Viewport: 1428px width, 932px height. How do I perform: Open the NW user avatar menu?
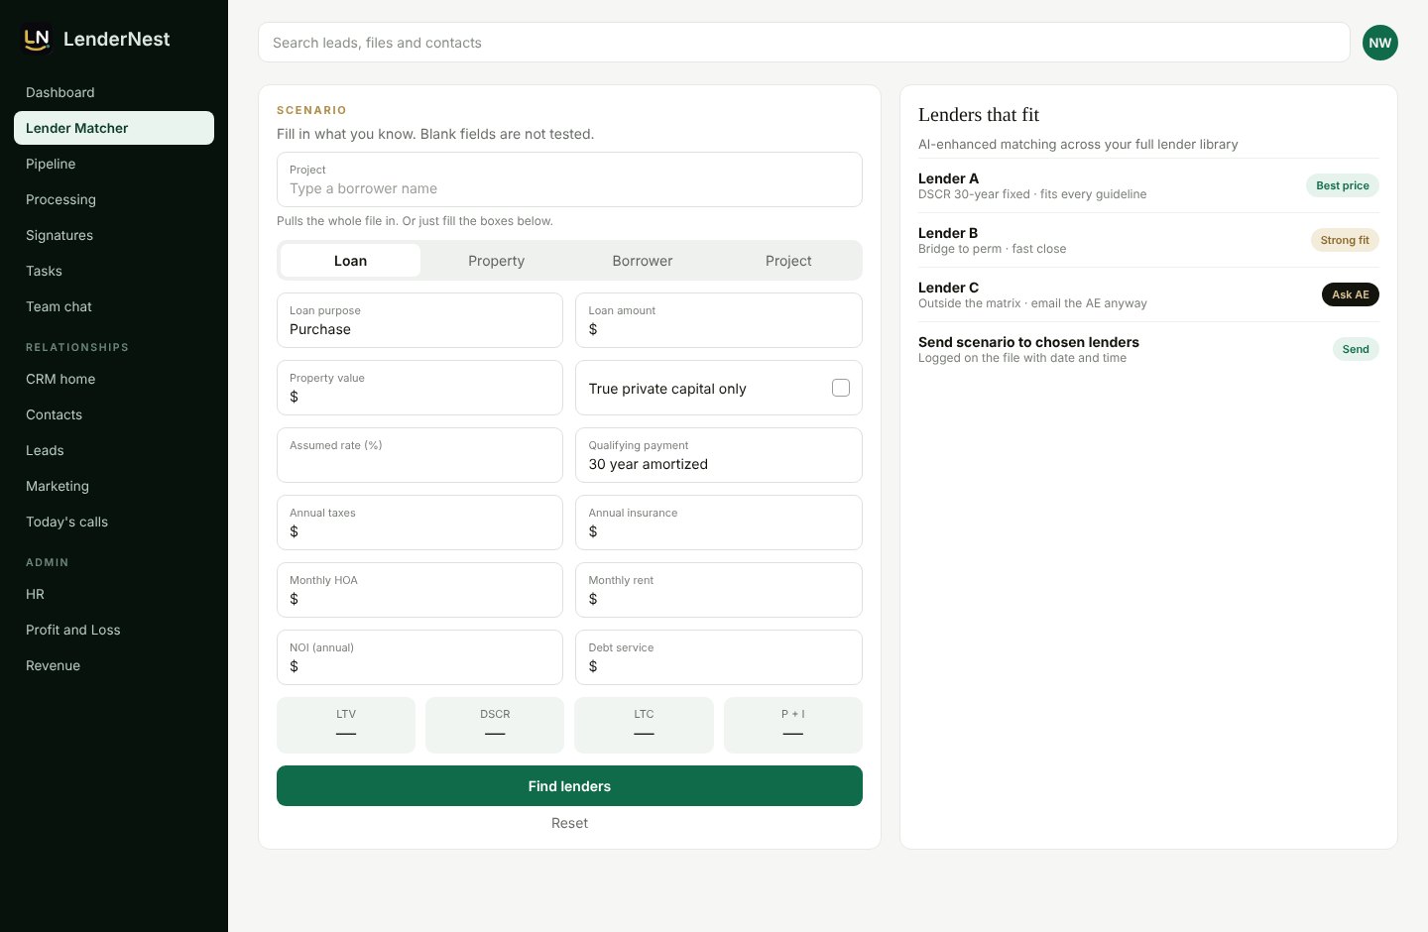(1379, 43)
